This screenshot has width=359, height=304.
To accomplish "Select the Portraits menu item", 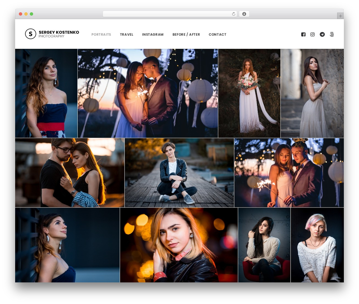I will 101,34.
